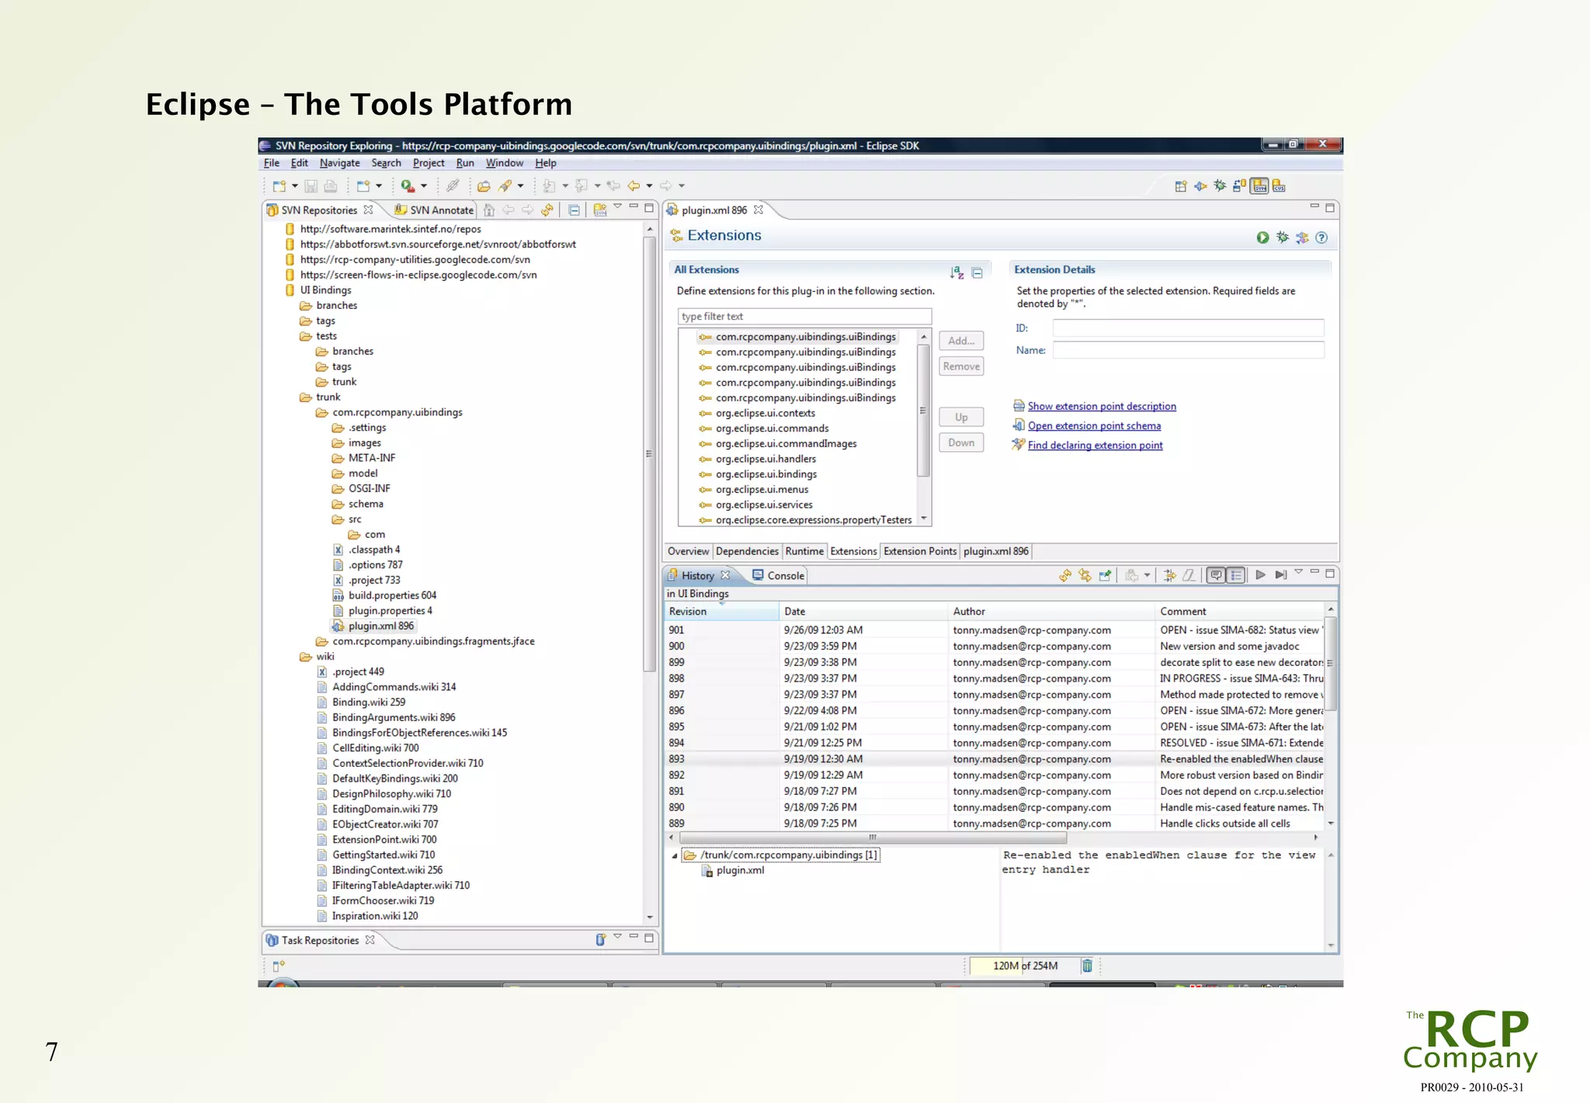Toggle affected paths viewer in History view

click(1236, 575)
